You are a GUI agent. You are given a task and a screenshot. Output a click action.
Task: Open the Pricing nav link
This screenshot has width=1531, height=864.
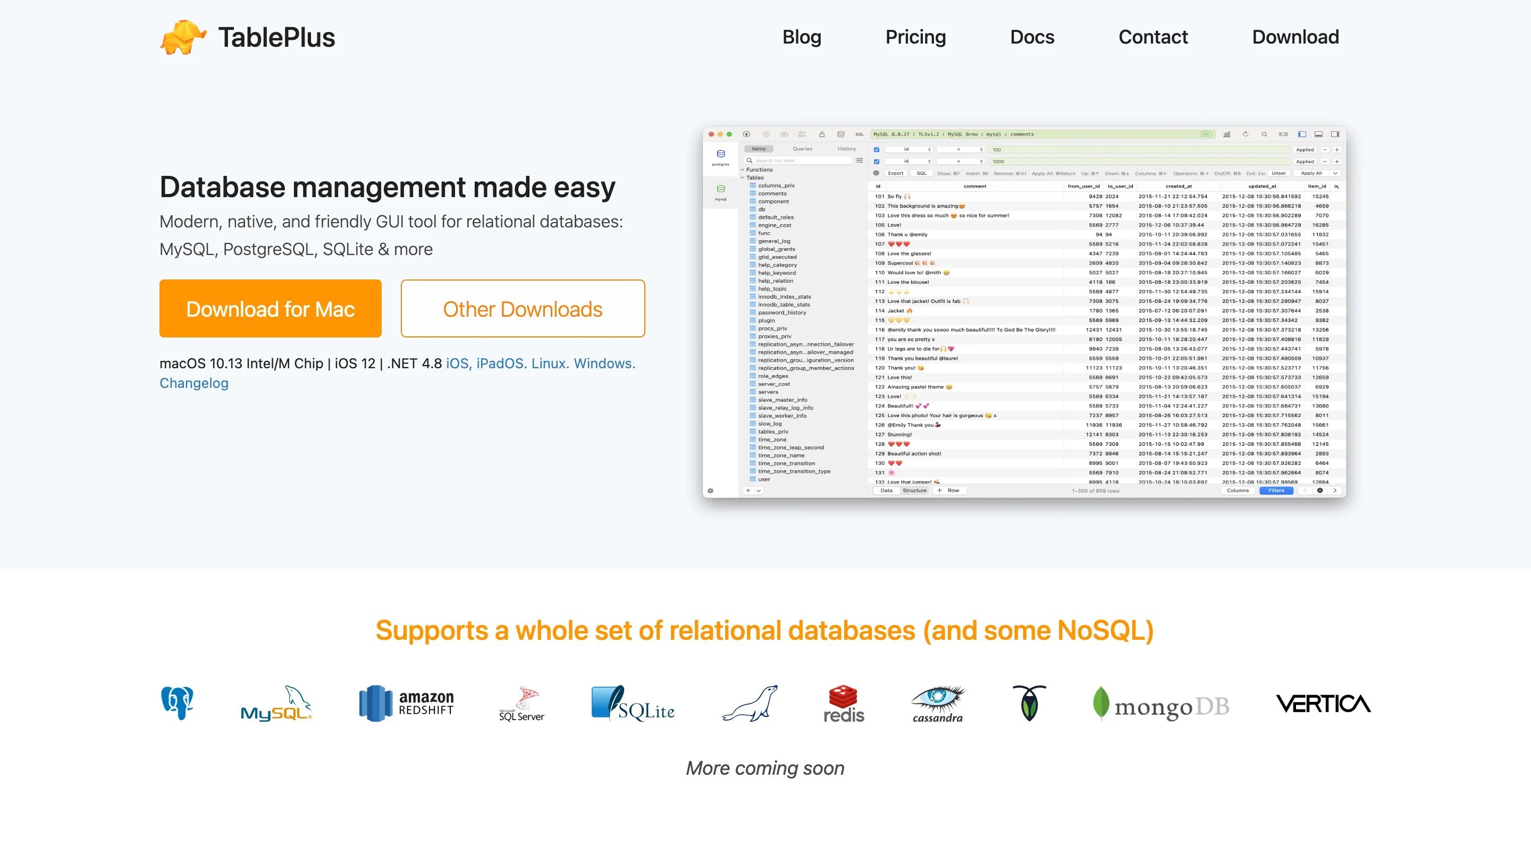point(915,37)
